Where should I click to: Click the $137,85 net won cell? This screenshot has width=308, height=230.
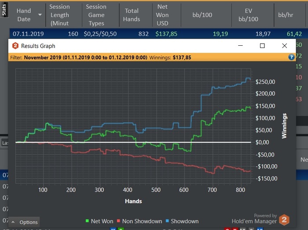[x=166, y=34]
